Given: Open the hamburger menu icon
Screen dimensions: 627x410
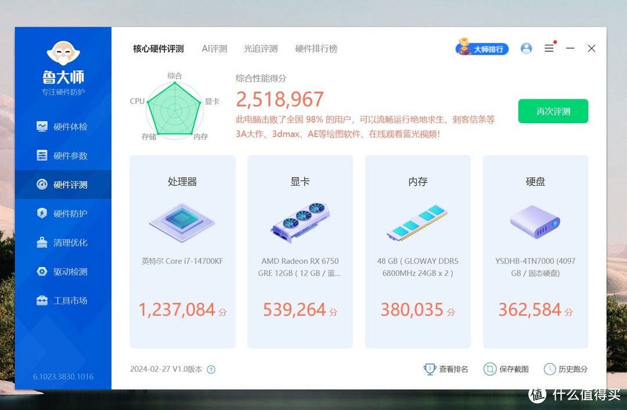Looking at the screenshot, I should 549,48.
